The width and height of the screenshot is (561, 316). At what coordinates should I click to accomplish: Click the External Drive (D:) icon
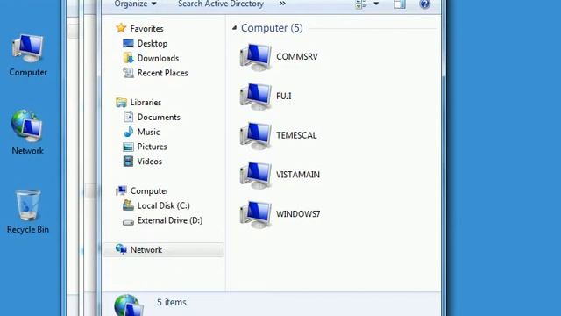click(x=128, y=222)
